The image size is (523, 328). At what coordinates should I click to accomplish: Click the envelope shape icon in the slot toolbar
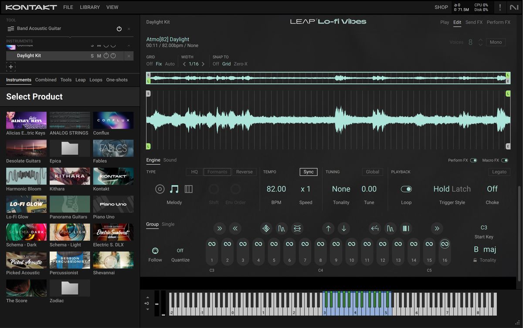pos(282,228)
